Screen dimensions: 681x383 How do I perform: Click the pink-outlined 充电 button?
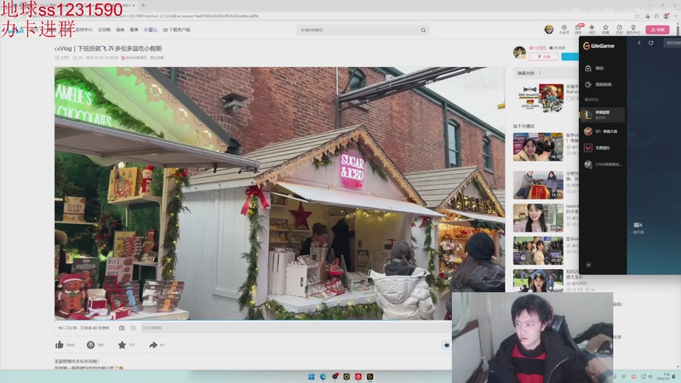point(543,56)
